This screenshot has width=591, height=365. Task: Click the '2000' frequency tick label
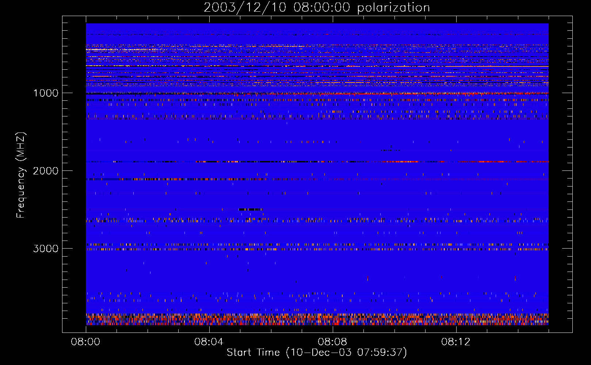[x=46, y=171]
